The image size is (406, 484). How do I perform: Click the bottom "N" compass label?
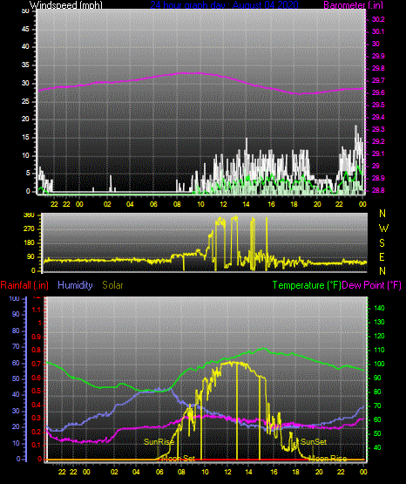pos(382,271)
